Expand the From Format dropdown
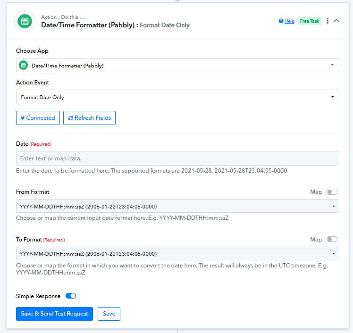Image resolution: width=353 pixels, height=333 pixels. (177, 206)
